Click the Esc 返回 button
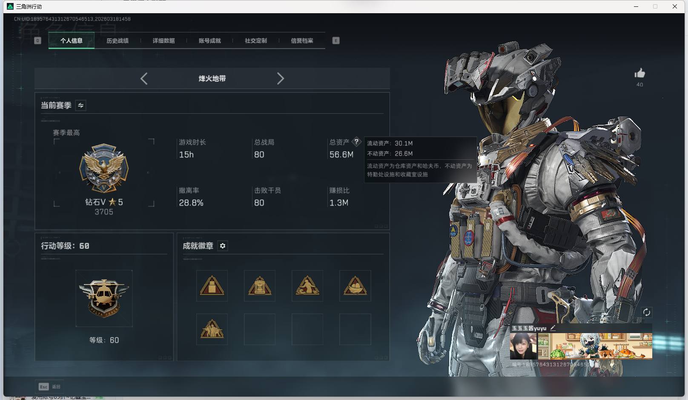Image resolution: width=688 pixels, height=400 pixels. [x=50, y=387]
